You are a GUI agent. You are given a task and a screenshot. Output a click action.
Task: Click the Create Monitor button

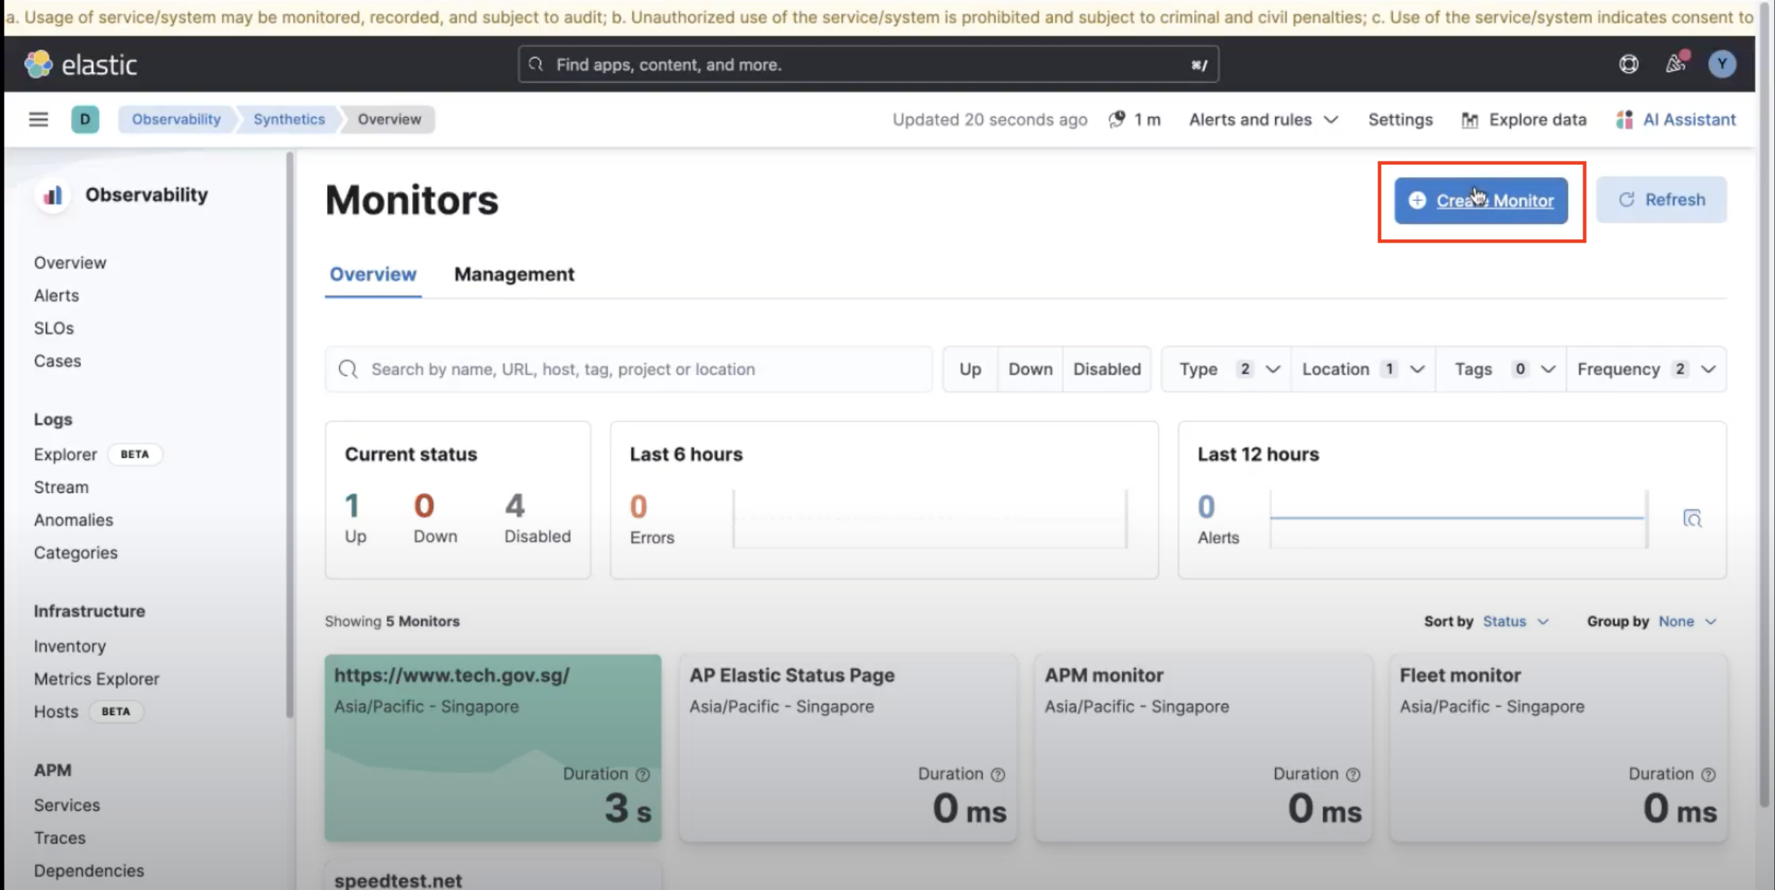point(1481,200)
